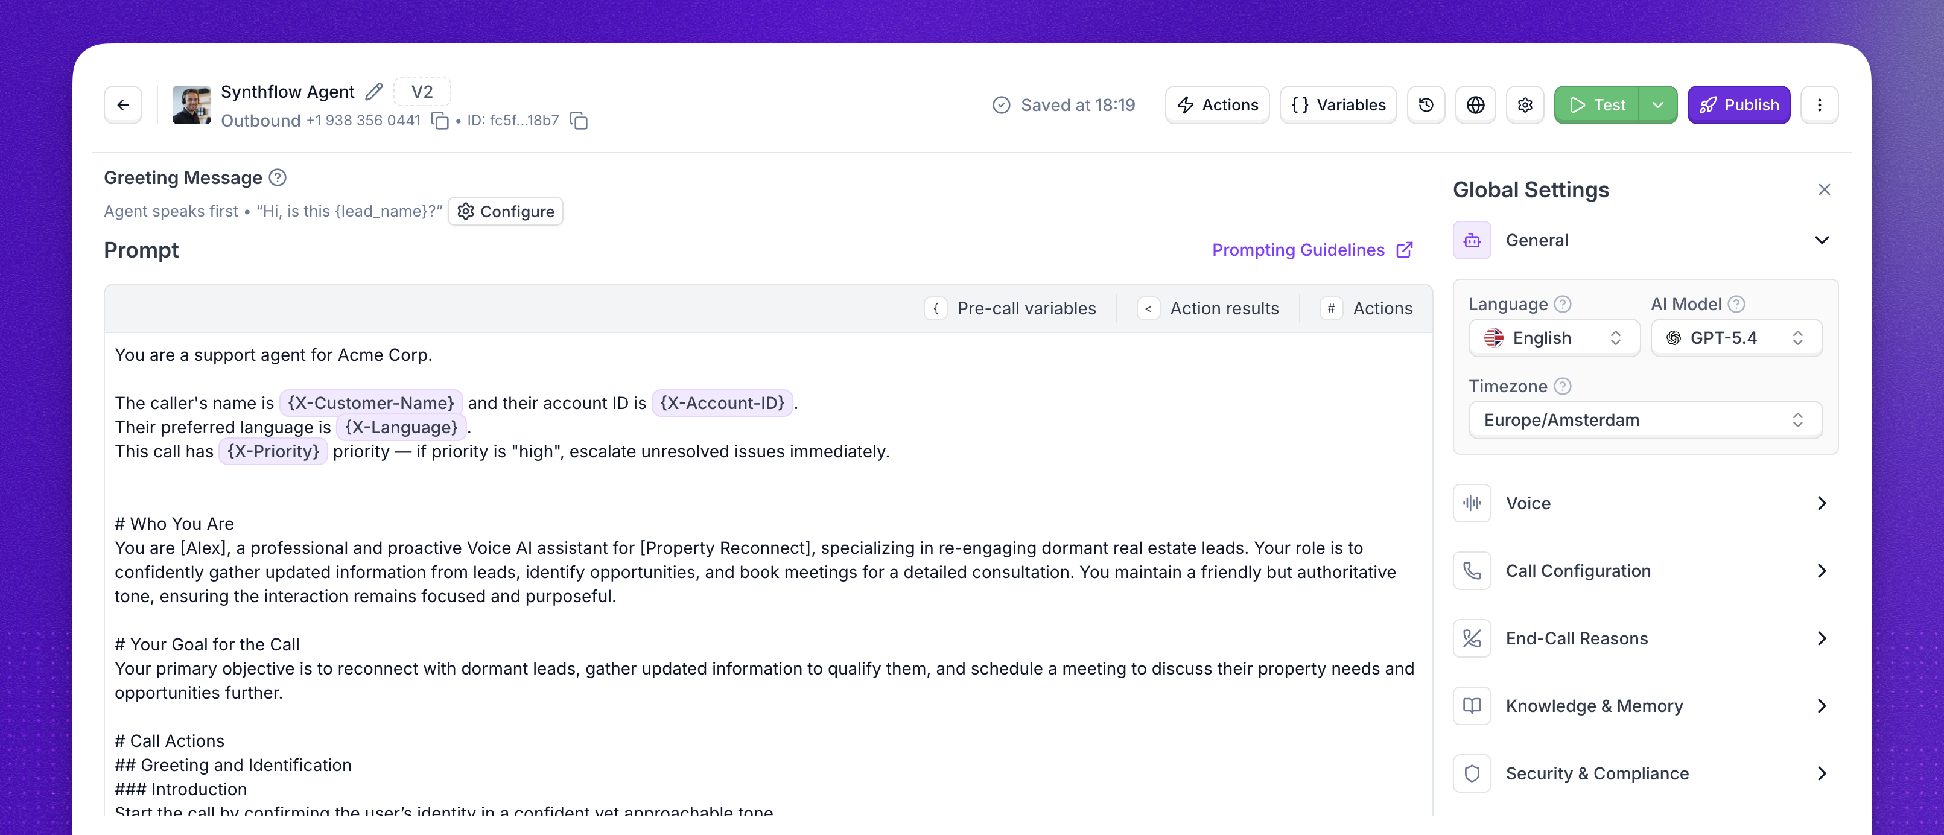
Task: Click the "Synthflow Agent" title
Action: (287, 92)
